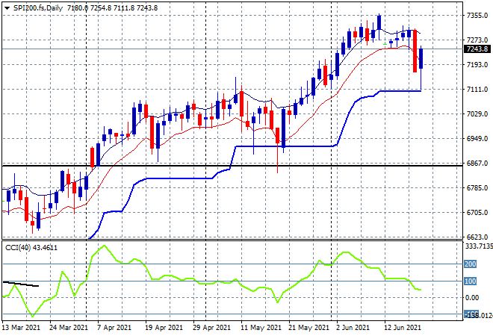Image resolution: width=493 pixels, height=336 pixels.
Task: Click the CCI 200 level label
Action: [x=470, y=264]
